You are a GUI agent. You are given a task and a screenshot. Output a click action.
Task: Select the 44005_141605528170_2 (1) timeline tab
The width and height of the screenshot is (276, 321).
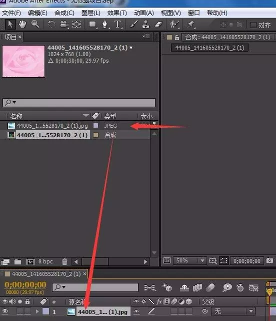[46, 274]
